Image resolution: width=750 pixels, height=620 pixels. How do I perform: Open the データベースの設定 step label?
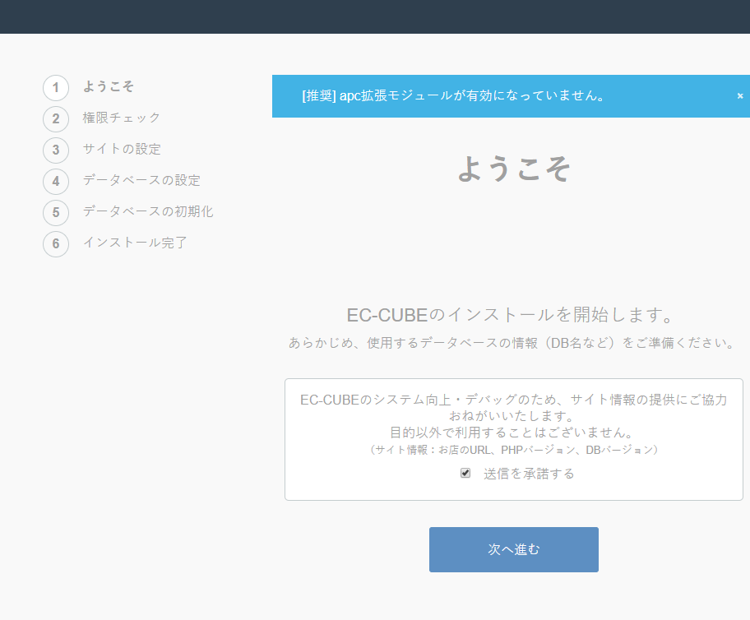point(141,180)
